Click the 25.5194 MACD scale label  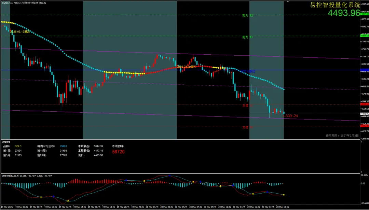pos(365,176)
